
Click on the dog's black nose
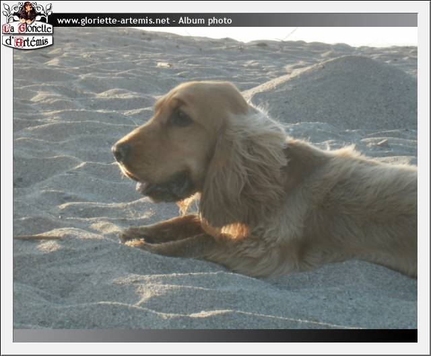pos(121,152)
